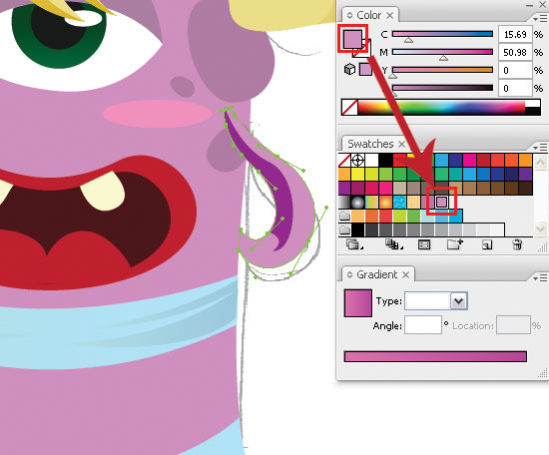Image resolution: width=549 pixels, height=455 pixels.
Task: Click the pink cheek blush shape
Action: [157, 114]
